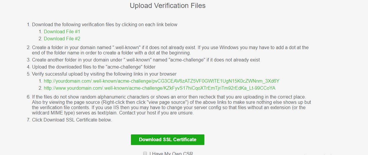Click the Download SSL Certificate button

click(167, 139)
